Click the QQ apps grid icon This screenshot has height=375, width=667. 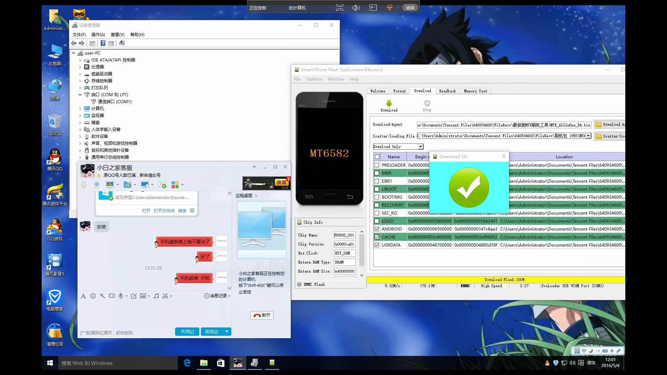pos(175,184)
